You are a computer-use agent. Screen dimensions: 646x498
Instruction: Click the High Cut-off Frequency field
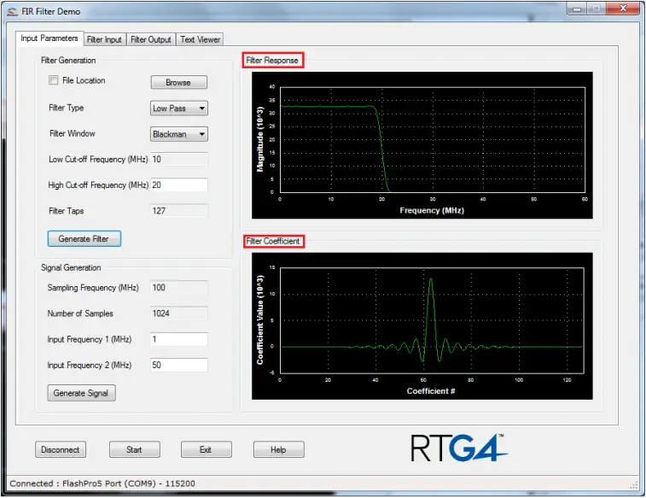pyautogui.click(x=179, y=185)
